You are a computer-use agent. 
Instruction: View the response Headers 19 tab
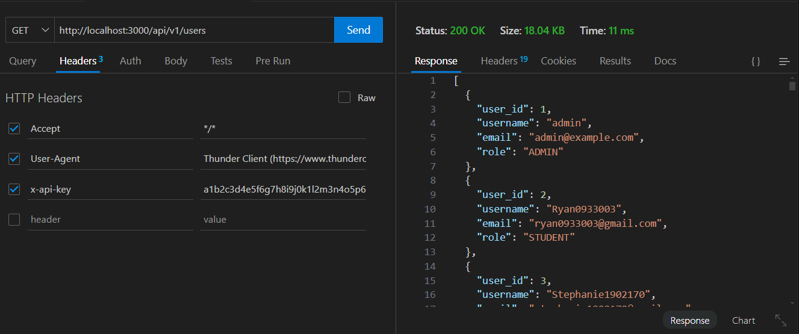[x=504, y=61]
